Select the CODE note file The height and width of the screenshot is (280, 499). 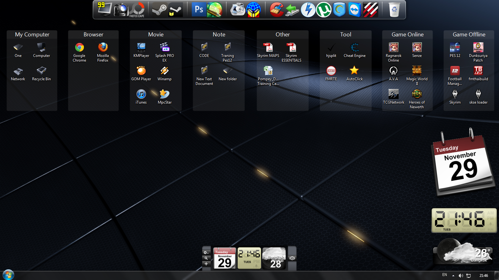point(204,50)
